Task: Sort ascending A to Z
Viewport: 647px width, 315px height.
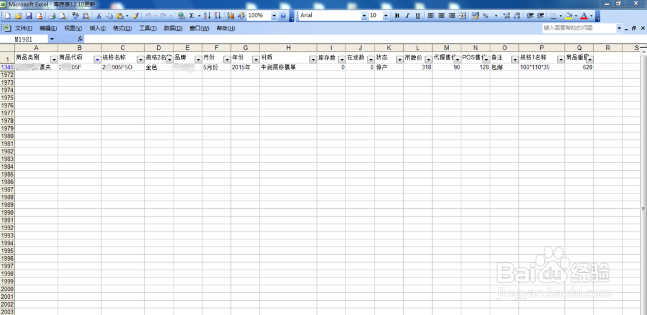Action: click(x=207, y=16)
